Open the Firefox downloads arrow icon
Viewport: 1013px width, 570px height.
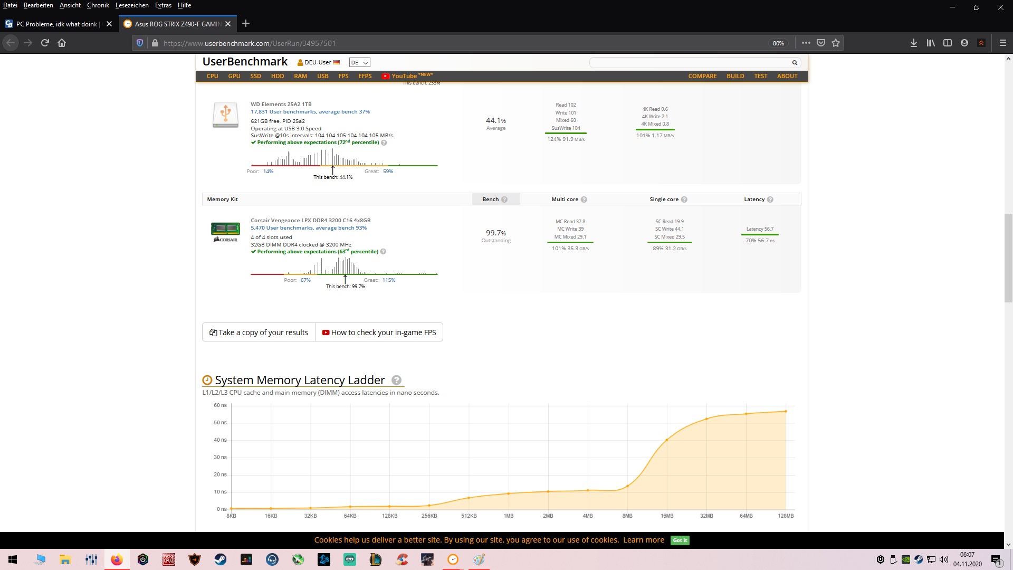tap(913, 43)
